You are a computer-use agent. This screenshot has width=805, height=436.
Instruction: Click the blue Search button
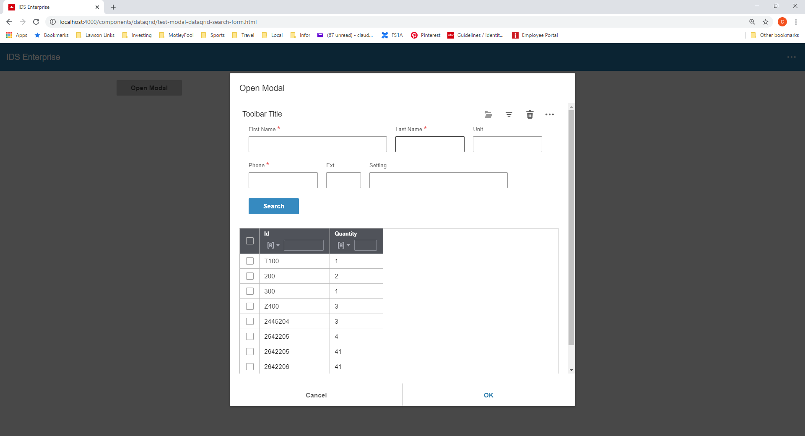(x=274, y=206)
